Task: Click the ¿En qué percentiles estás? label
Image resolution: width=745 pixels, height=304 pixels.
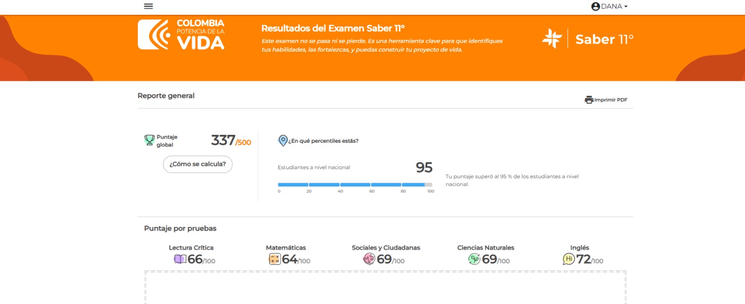Action: [323, 141]
